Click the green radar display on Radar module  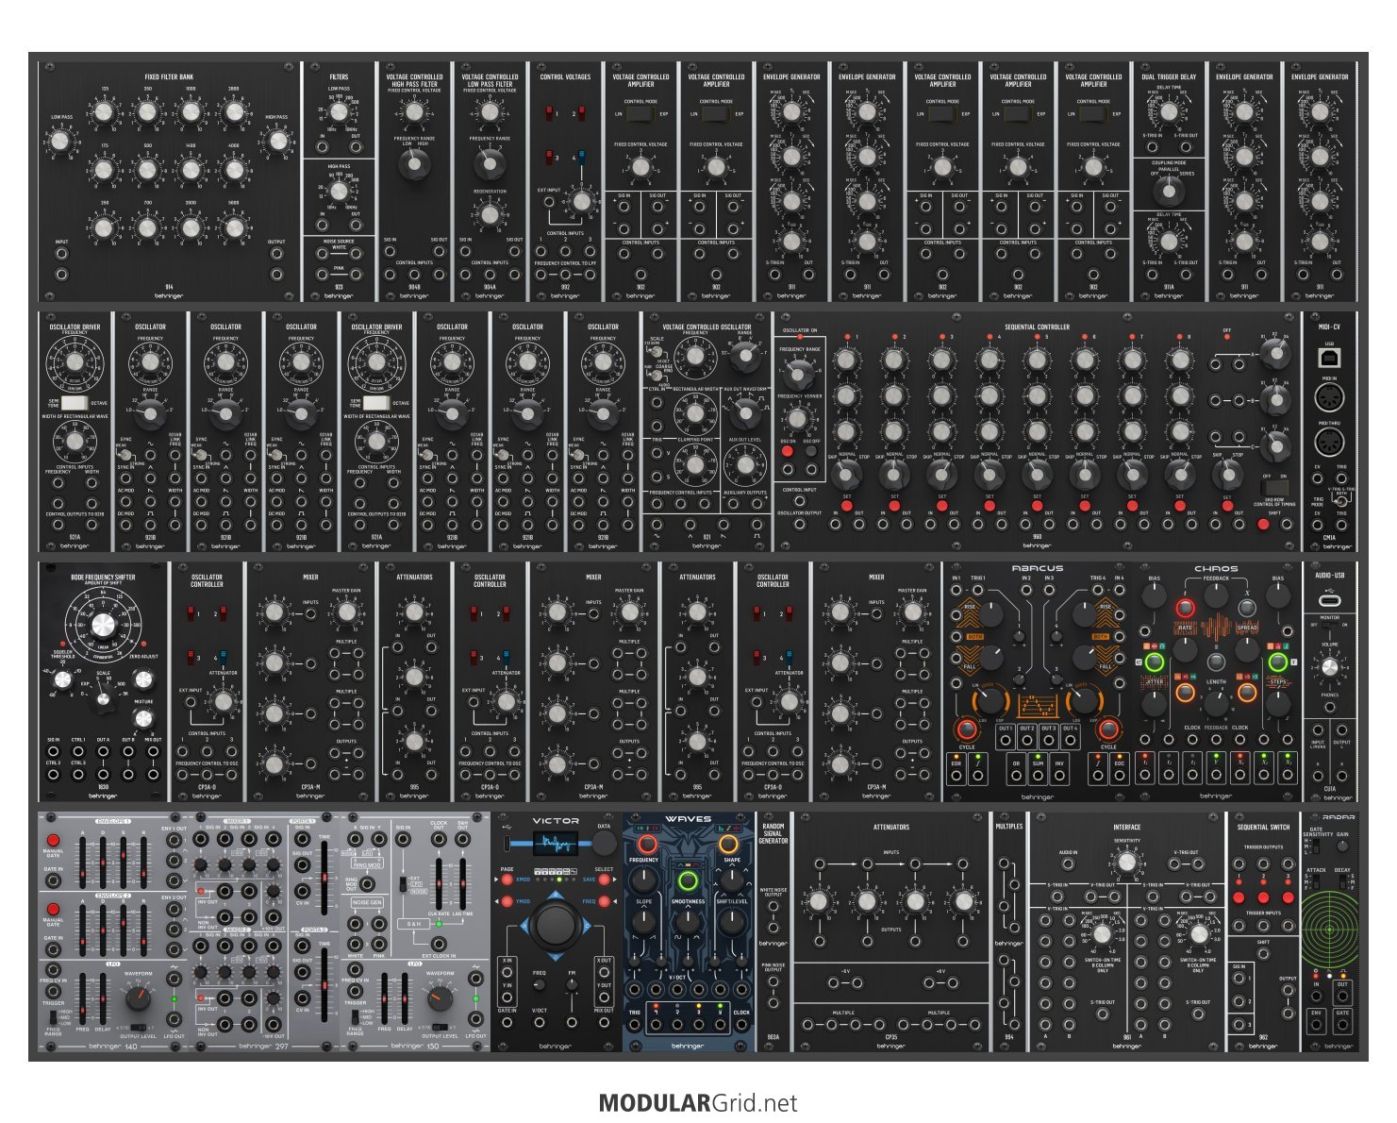[1329, 930]
